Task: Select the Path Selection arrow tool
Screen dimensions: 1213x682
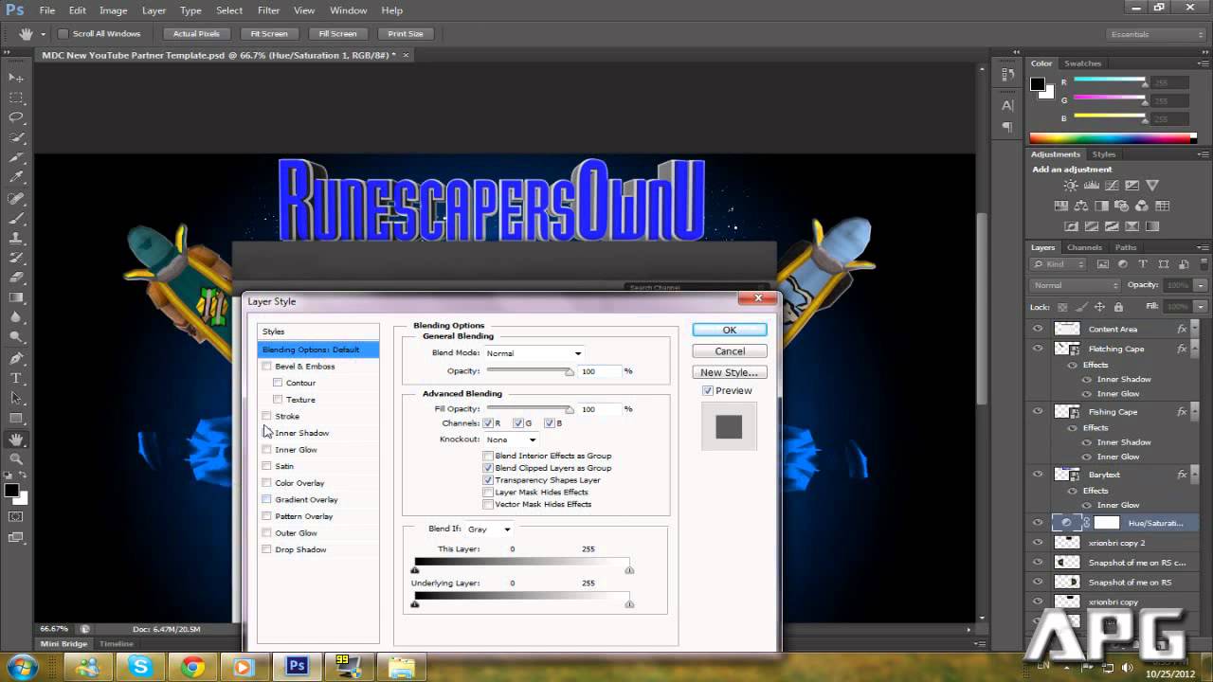Action: 16,398
